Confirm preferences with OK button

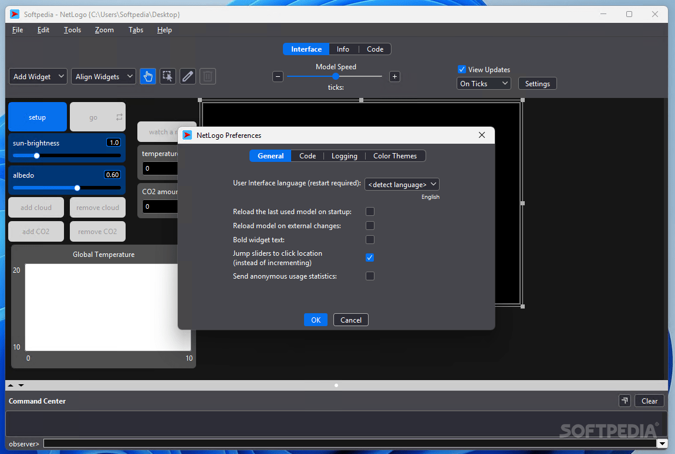(316, 320)
